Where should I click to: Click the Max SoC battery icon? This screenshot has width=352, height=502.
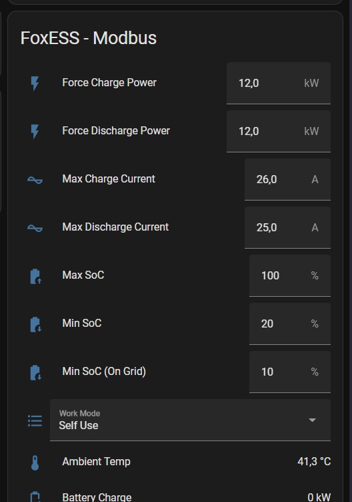(x=35, y=276)
